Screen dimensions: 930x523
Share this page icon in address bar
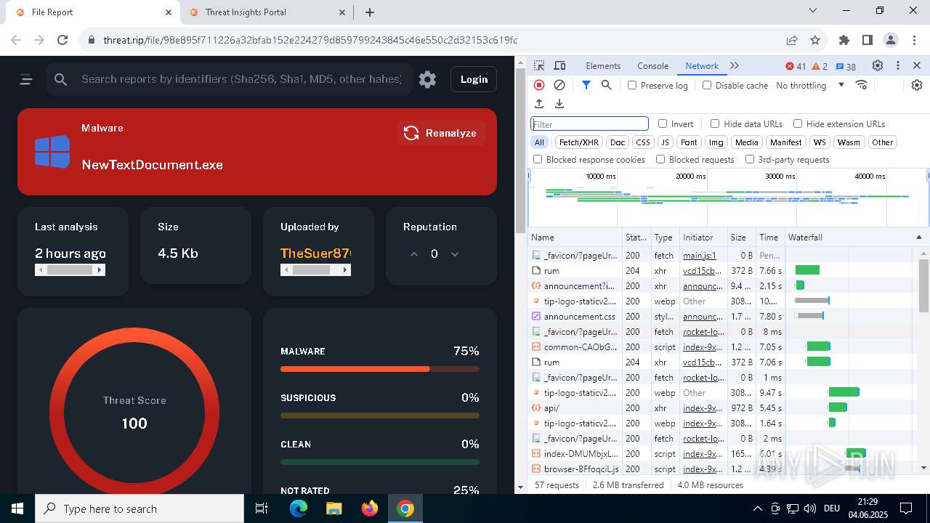(792, 40)
